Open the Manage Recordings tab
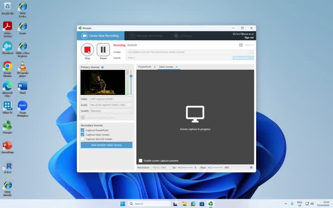The height and width of the screenshot is (208, 333). point(146,36)
